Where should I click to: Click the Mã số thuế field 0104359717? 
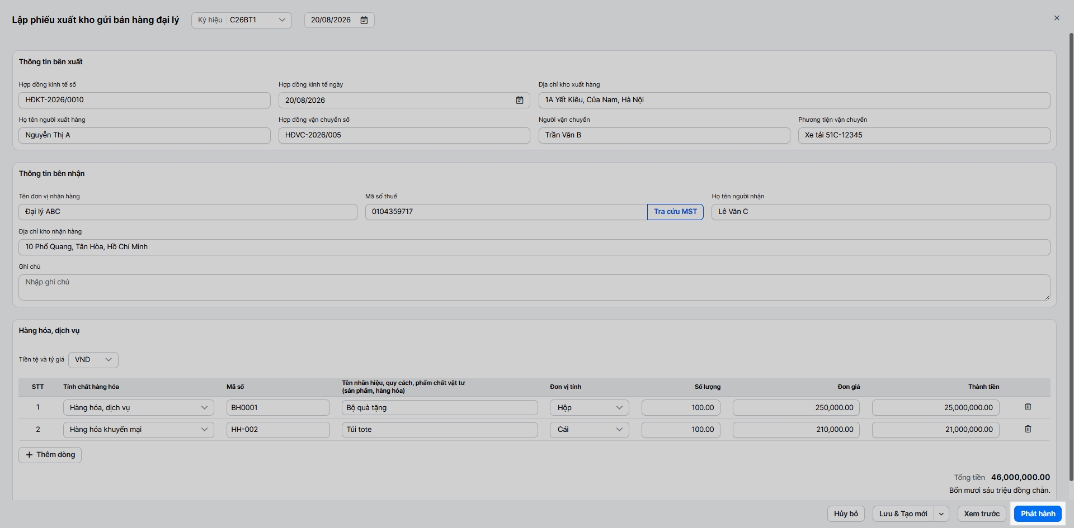coord(506,212)
